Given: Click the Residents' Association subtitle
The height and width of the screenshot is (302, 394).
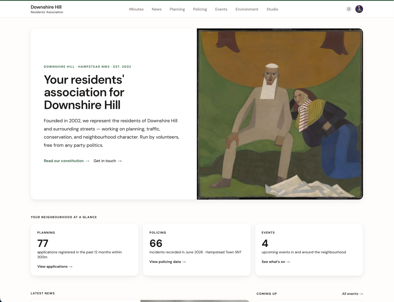Looking at the screenshot, I should click(x=47, y=12).
